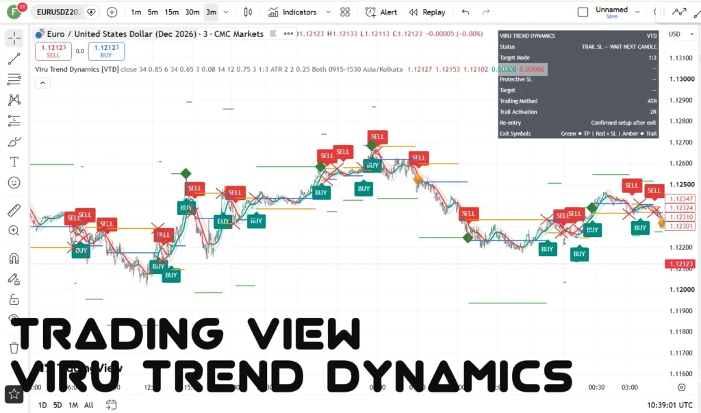
Task: Set All date range
Action: 89,405
